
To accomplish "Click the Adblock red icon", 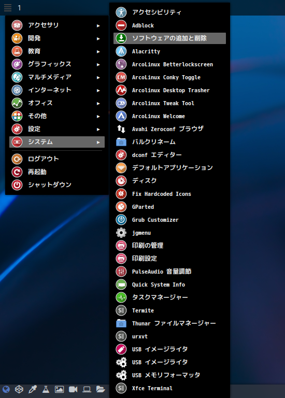I will click(121, 25).
